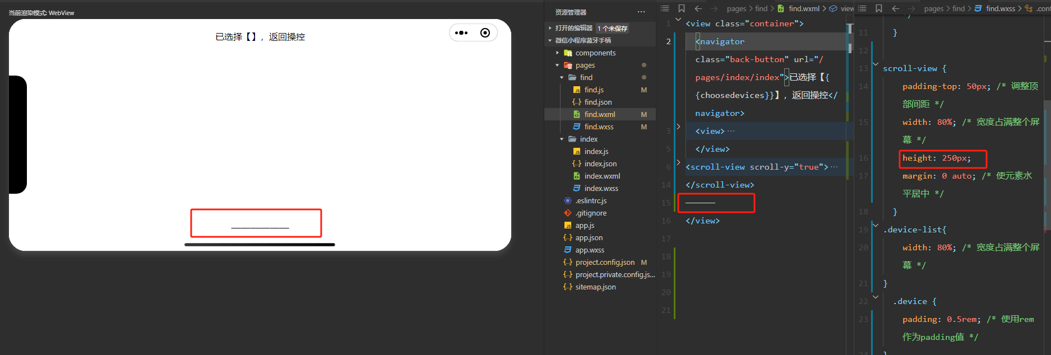Viewport: 1051px width, 355px height.
Task: Click 'find' breadcrumb in find.wxml editor
Action: point(761,9)
